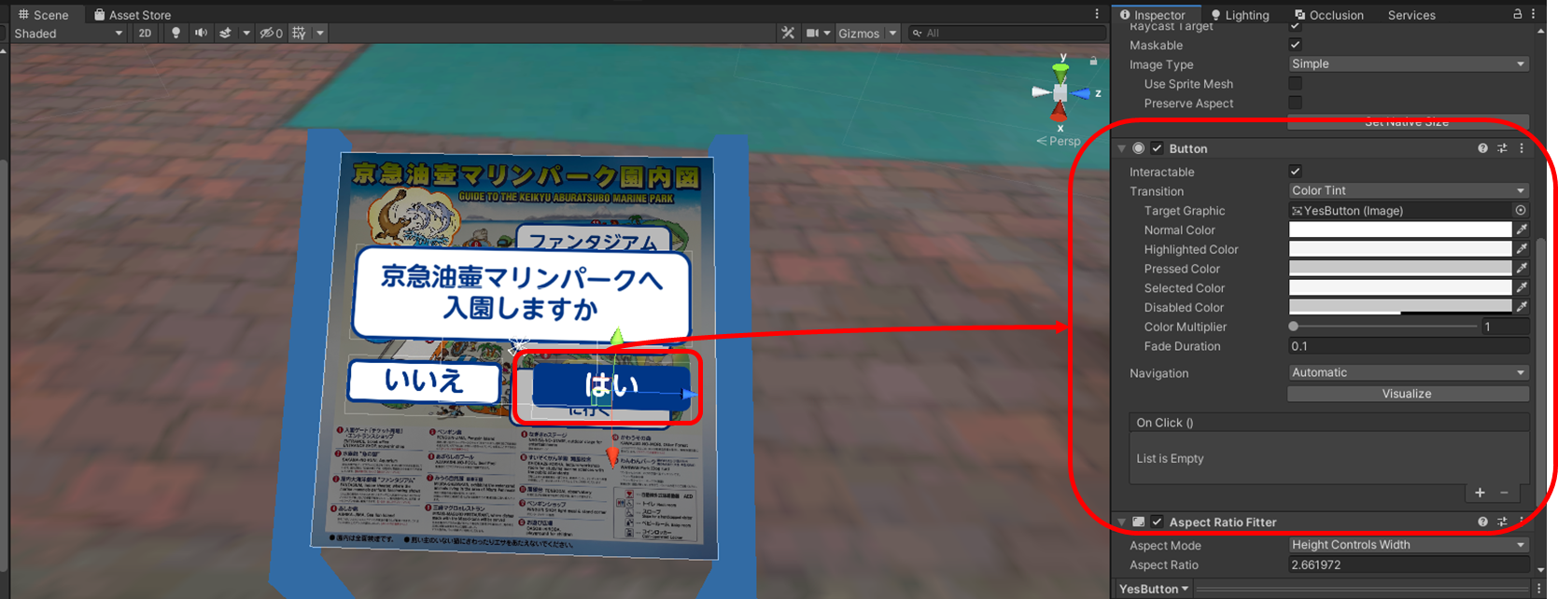1558x599 pixels.
Task: Toggle scene audio speaker icon
Action: [201, 33]
